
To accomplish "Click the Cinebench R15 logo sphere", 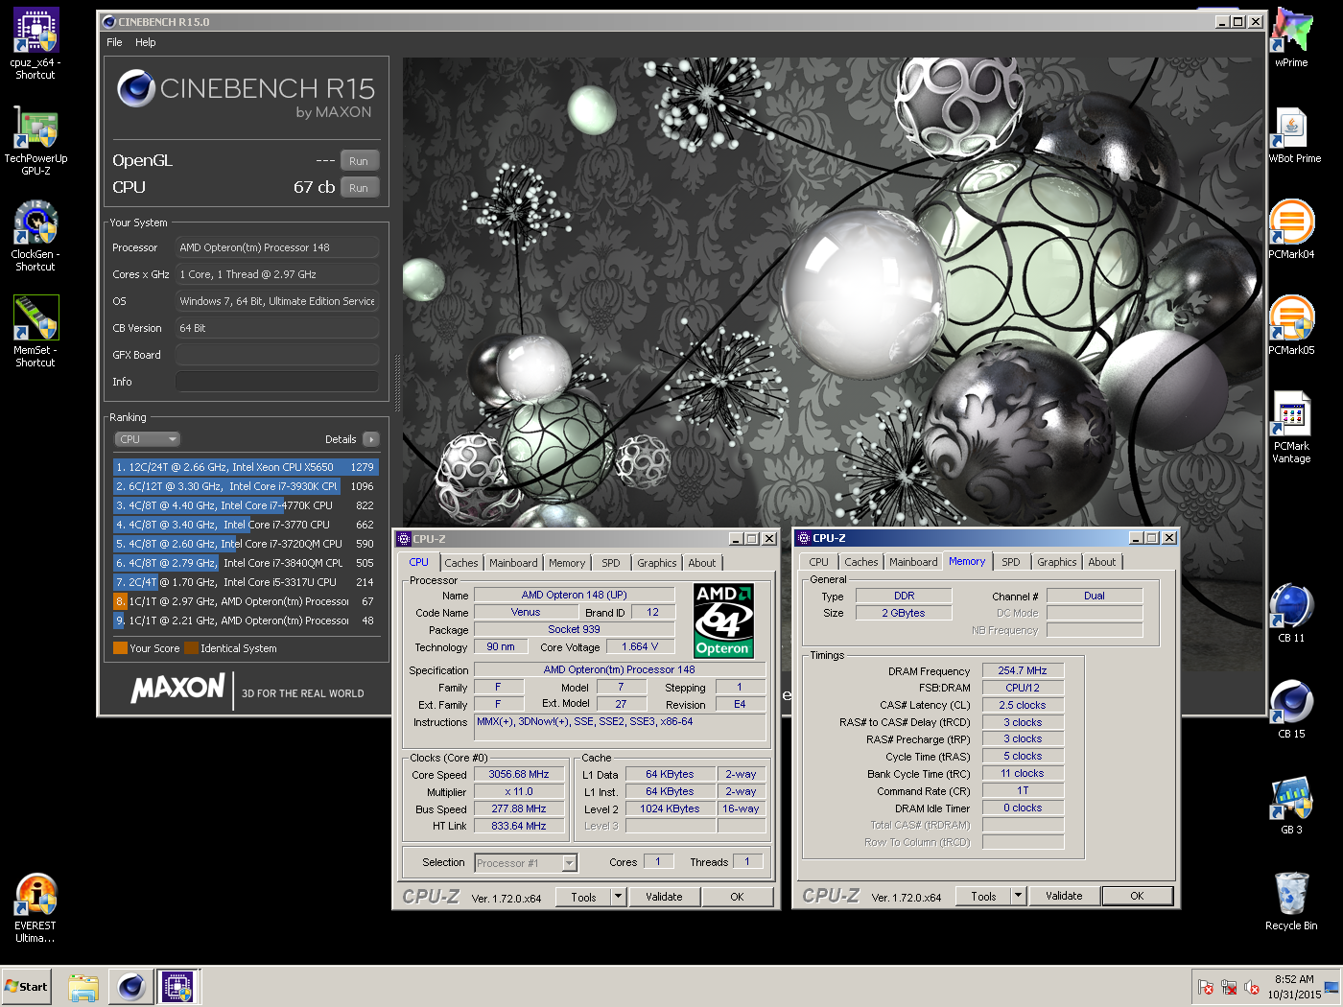I will point(136,88).
